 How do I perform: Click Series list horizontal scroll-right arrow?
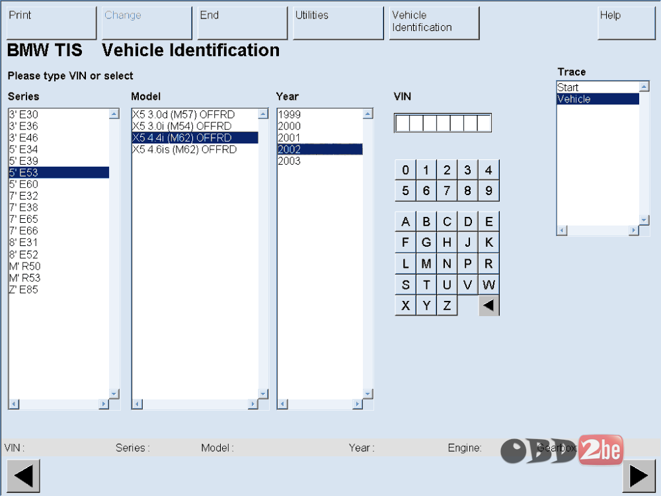(104, 404)
